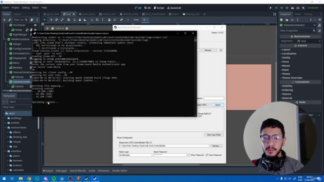324x182 pixels.
Task: Click the Steam Login input field
Action: (135, 155)
